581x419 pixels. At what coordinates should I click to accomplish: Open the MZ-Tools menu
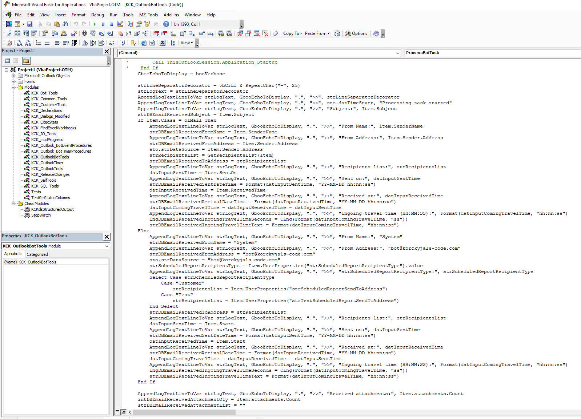(148, 15)
